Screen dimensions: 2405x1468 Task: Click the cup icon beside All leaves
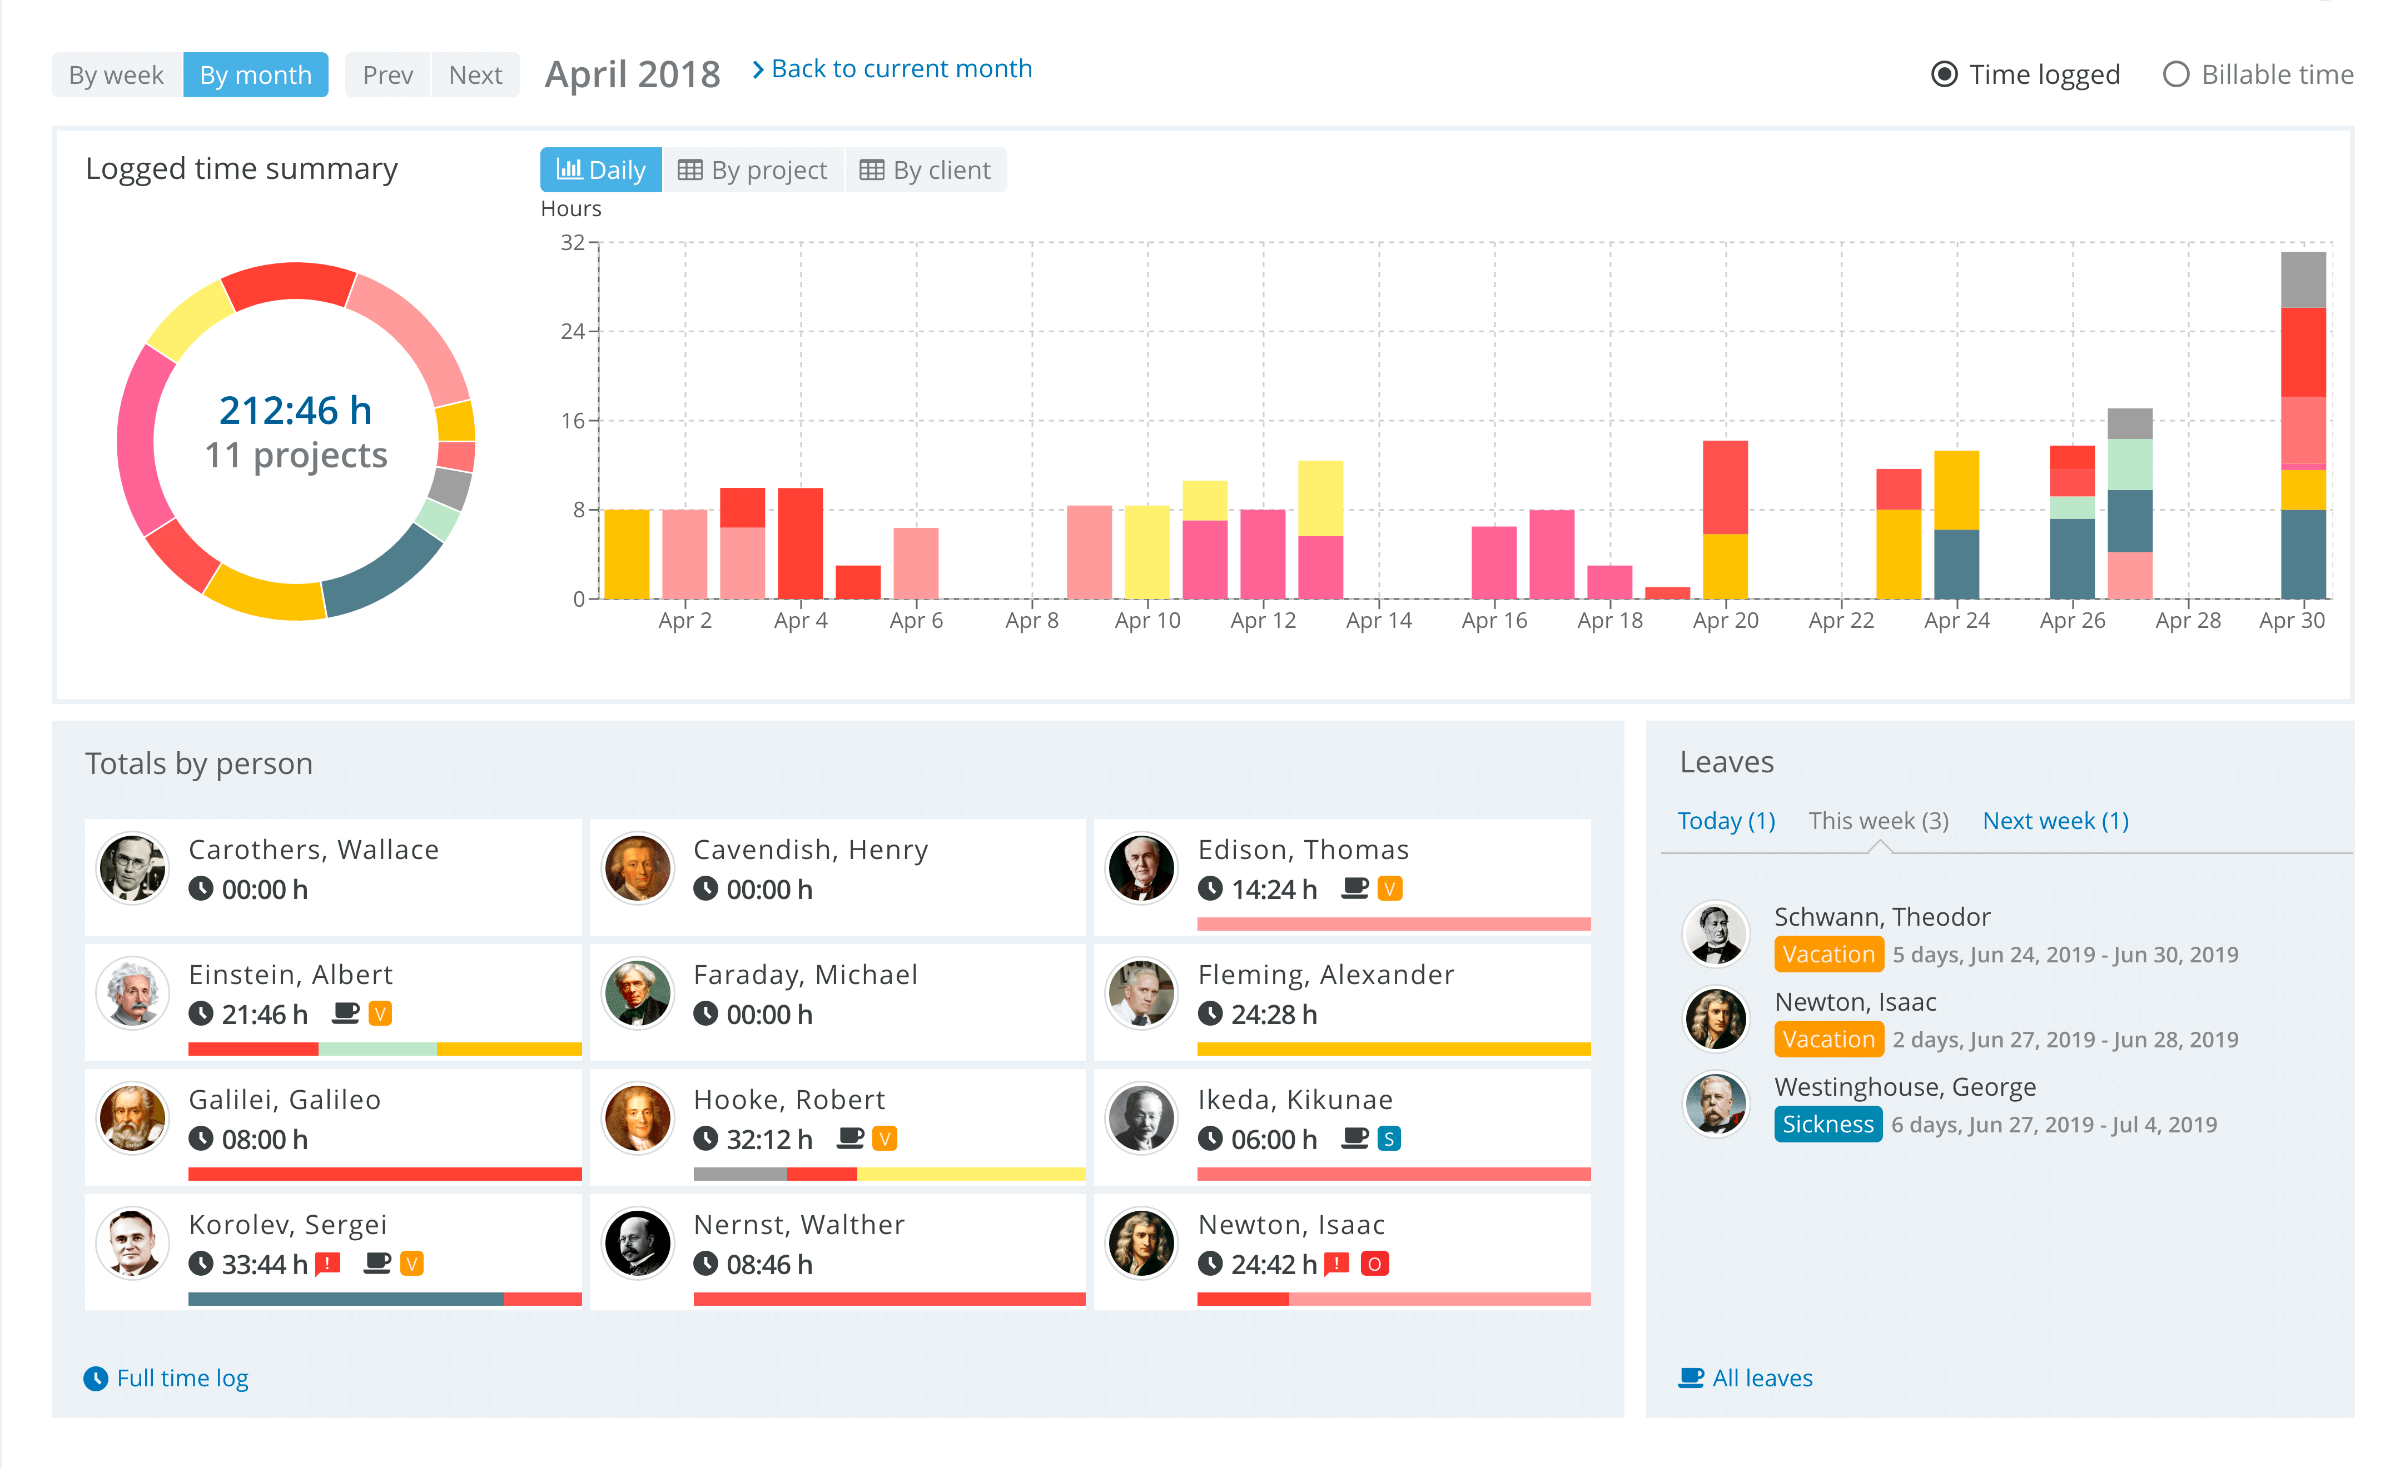coord(1691,1378)
